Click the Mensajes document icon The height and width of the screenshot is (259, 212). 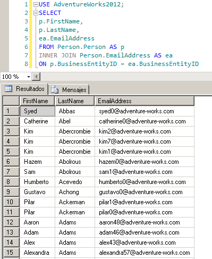(x=55, y=89)
